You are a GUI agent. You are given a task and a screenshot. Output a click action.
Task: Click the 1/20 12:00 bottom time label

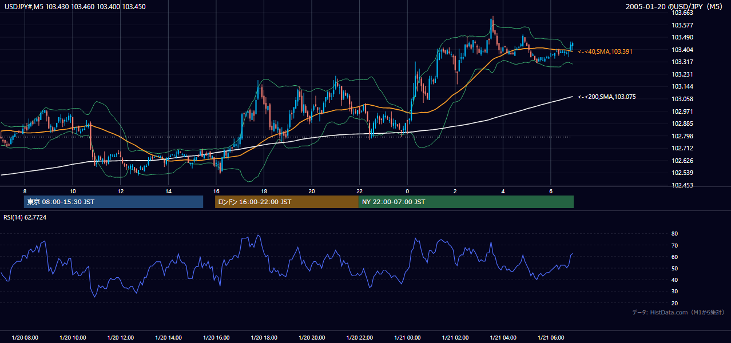click(x=120, y=338)
